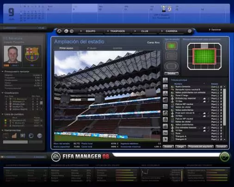This screenshot has height=187, width=234.
Task: Open the CLUB menu
Action: (145, 31)
